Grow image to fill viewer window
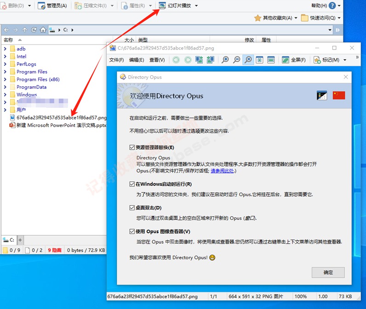 pyautogui.click(x=271, y=60)
